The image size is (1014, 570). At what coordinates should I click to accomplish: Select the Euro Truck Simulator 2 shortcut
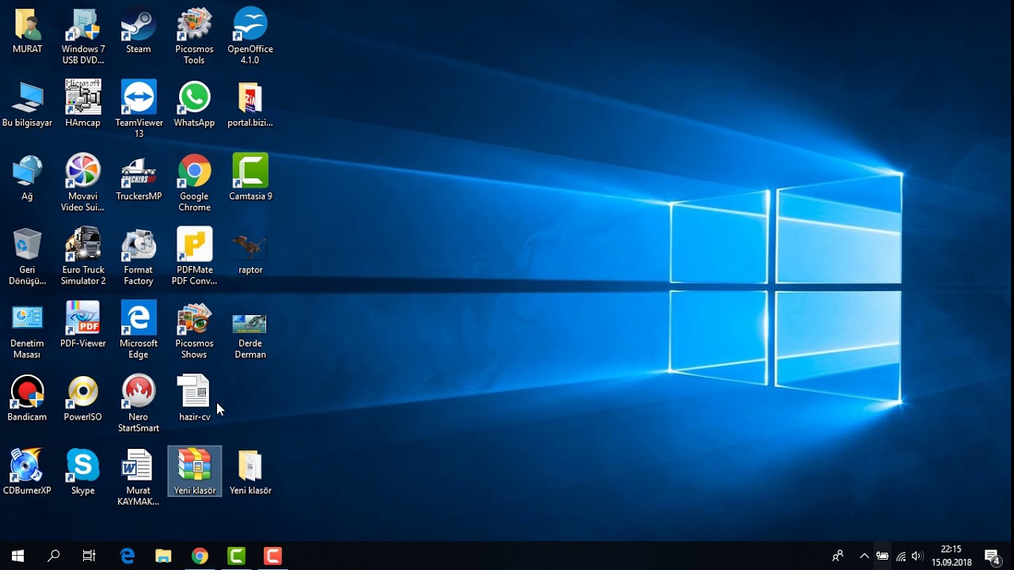[83, 256]
